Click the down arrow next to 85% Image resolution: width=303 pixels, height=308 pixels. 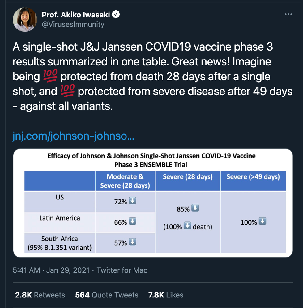(x=195, y=208)
